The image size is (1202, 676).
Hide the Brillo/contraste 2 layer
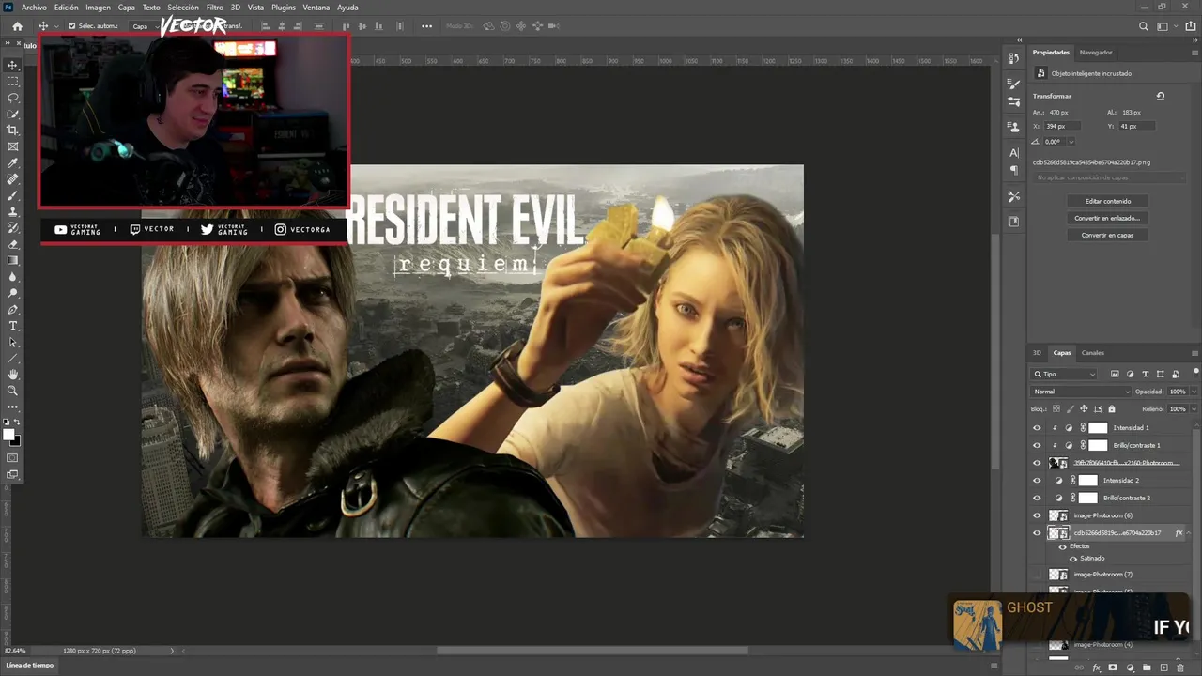point(1037,498)
